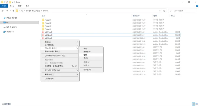Click the ネットワーク network icon
This screenshot has height=106, width=199.
tap(4, 32)
